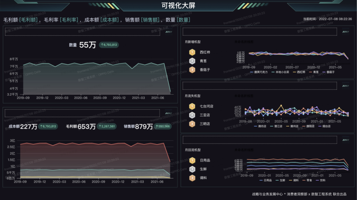This screenshot has height=200, width=357.
Task: Click the 可视化大屏 dashboard title
Action: [x=178, y=6]
